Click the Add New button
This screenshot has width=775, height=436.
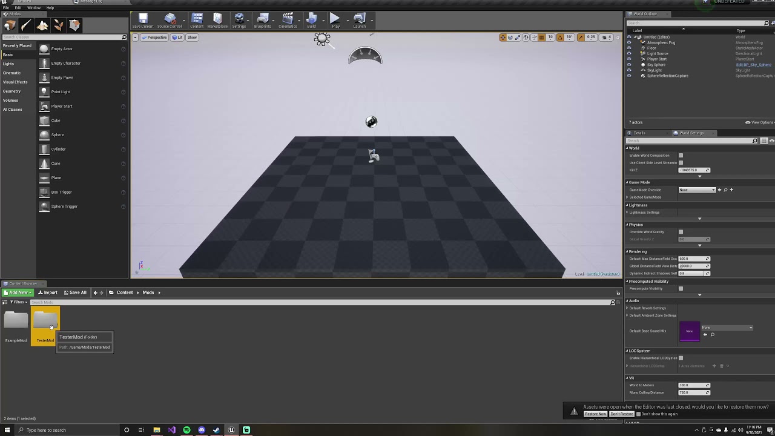(18, 292)
